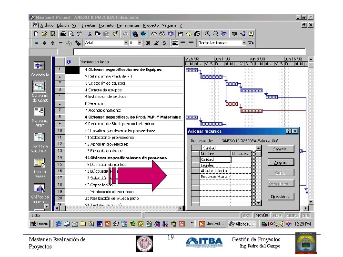Click the Zoom Out magnifier
The width and height of the screenshot is (343, 257).
tap(216, 34)
